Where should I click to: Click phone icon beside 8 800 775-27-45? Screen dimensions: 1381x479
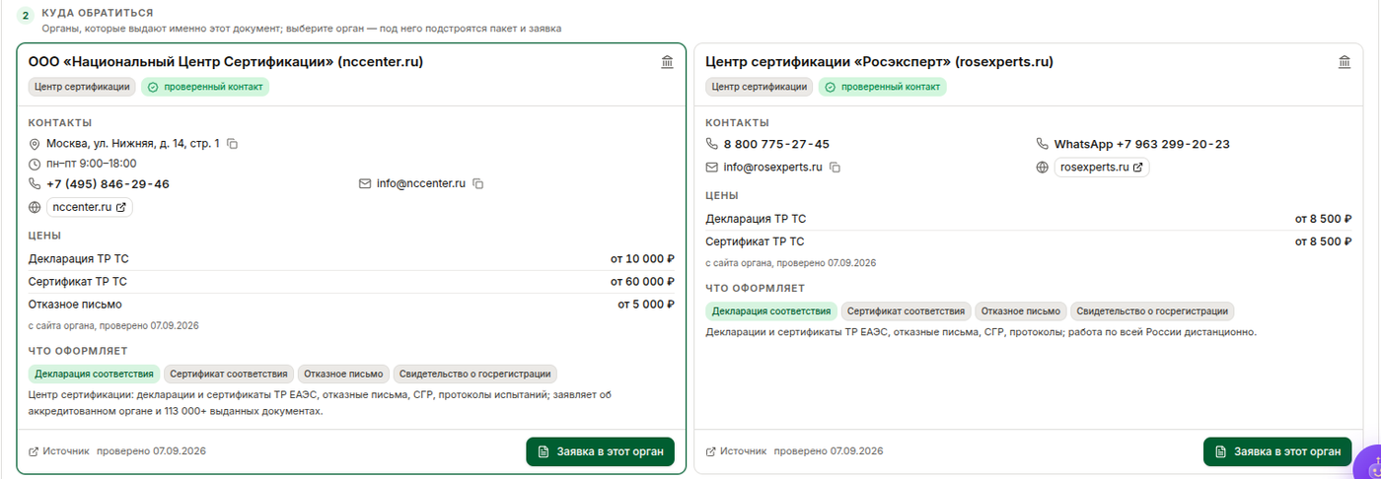712,144
